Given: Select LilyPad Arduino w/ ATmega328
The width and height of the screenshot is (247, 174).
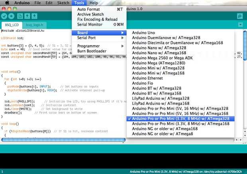Looking at the screenshot, I should [x=180, y=98].
